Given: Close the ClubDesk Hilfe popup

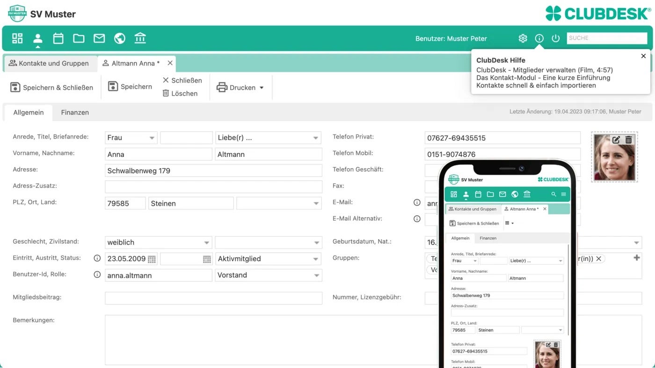Looking at the screenshot, I should [643, 56].
